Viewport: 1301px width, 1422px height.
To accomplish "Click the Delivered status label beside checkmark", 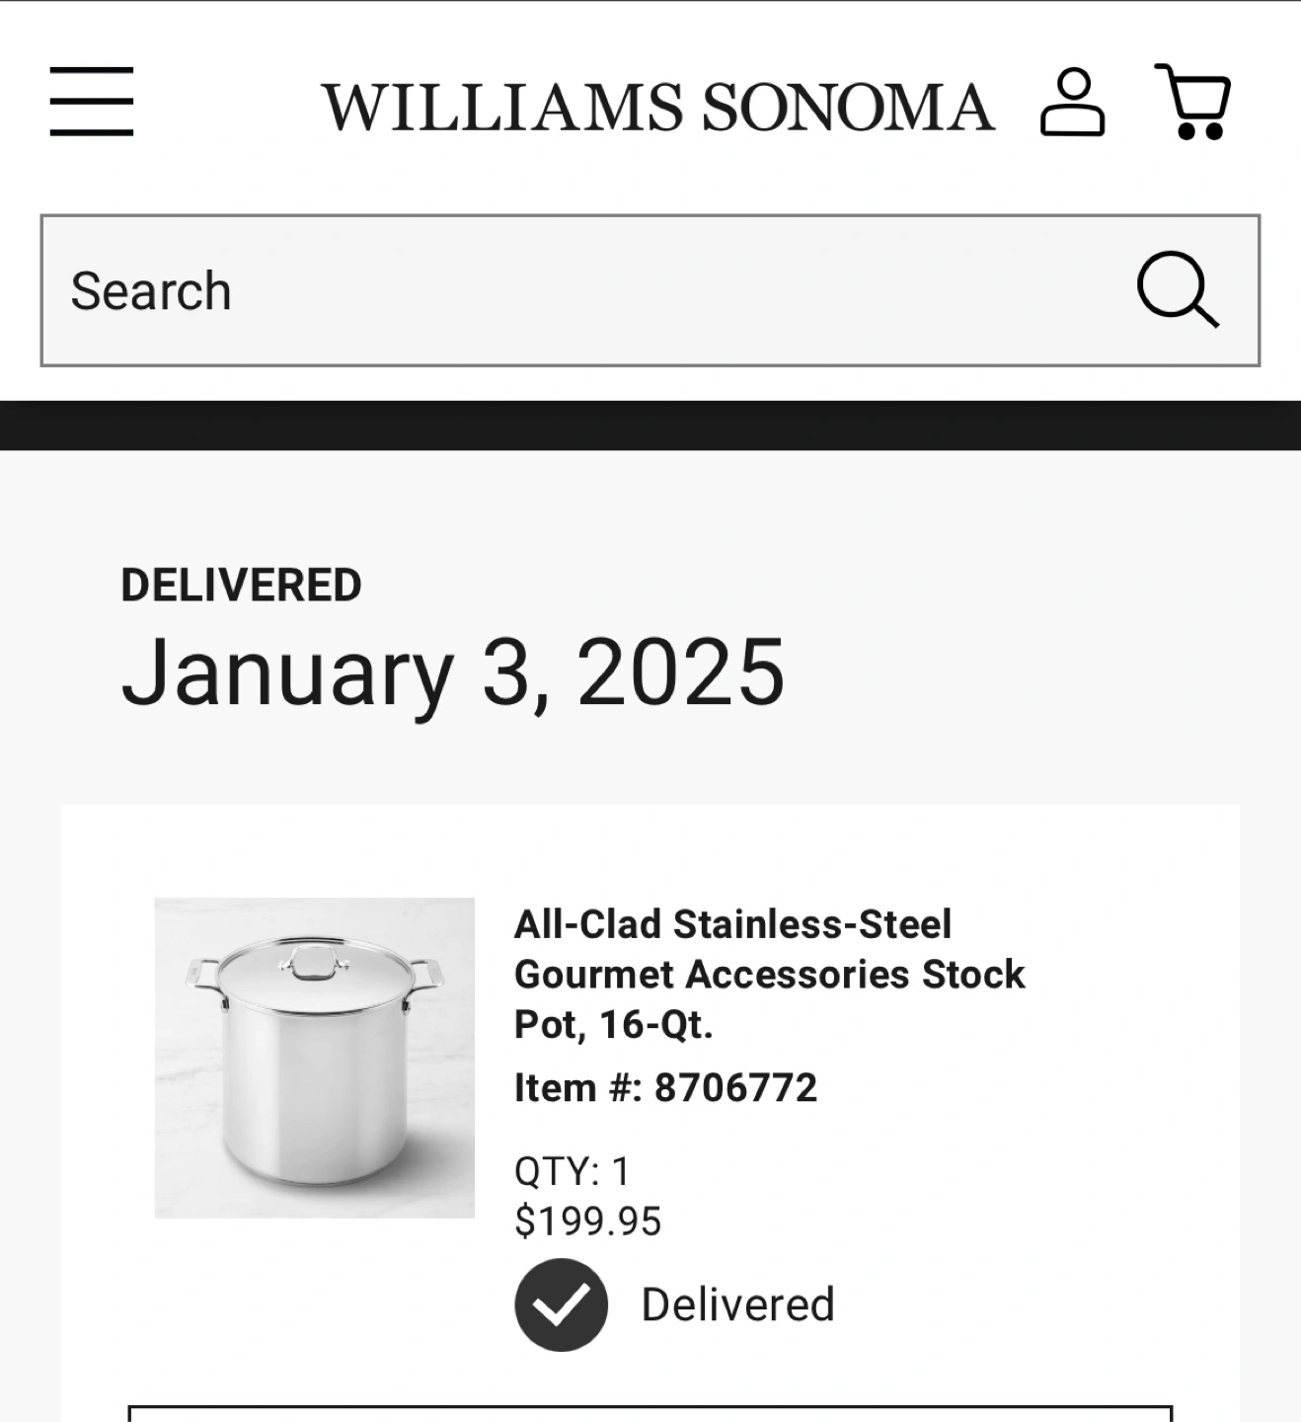I will click(x=737, y=1304).
